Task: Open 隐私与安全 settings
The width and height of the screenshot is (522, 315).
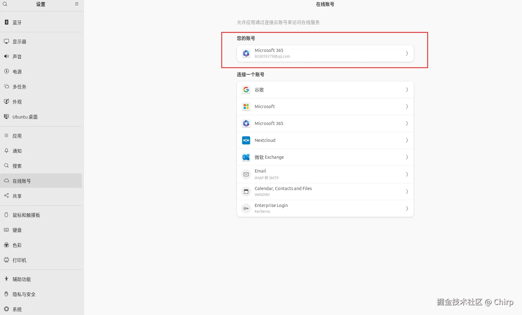Action: (x=41, y=294)
